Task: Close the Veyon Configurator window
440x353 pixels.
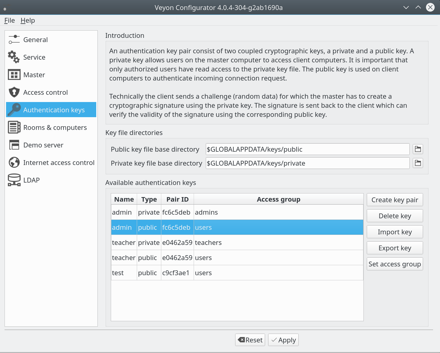Action: pyautogui.click(x=430, y=7)
